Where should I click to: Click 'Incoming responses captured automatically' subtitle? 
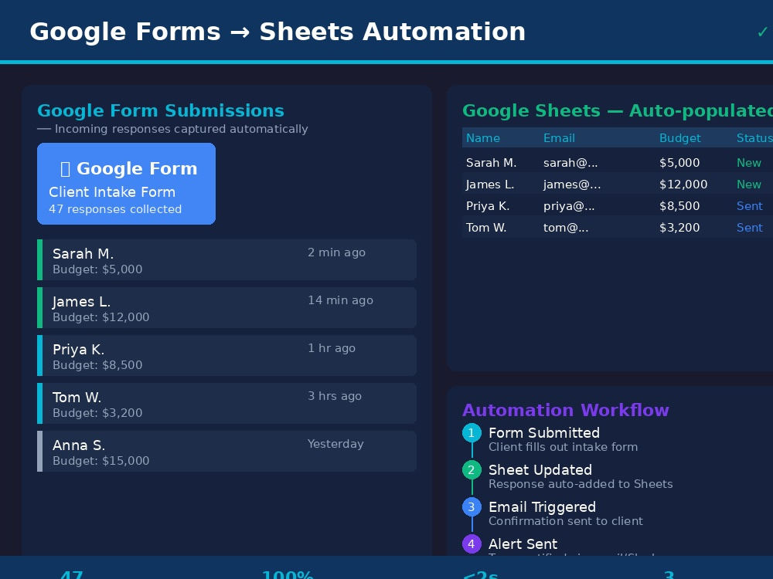point(181,129)
